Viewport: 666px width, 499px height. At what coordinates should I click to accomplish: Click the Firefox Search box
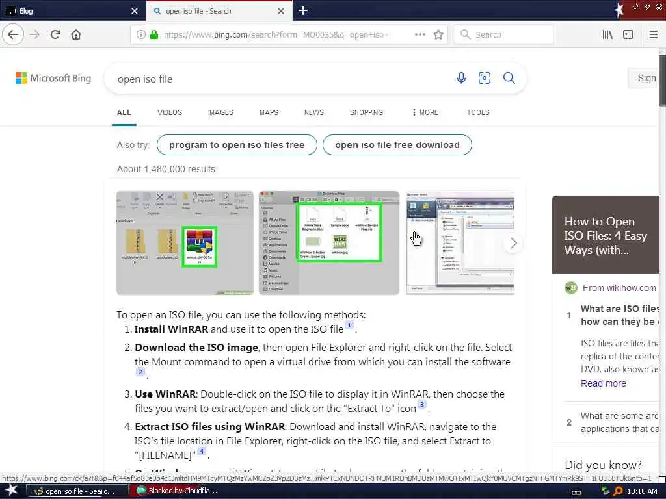click(504, 35)
